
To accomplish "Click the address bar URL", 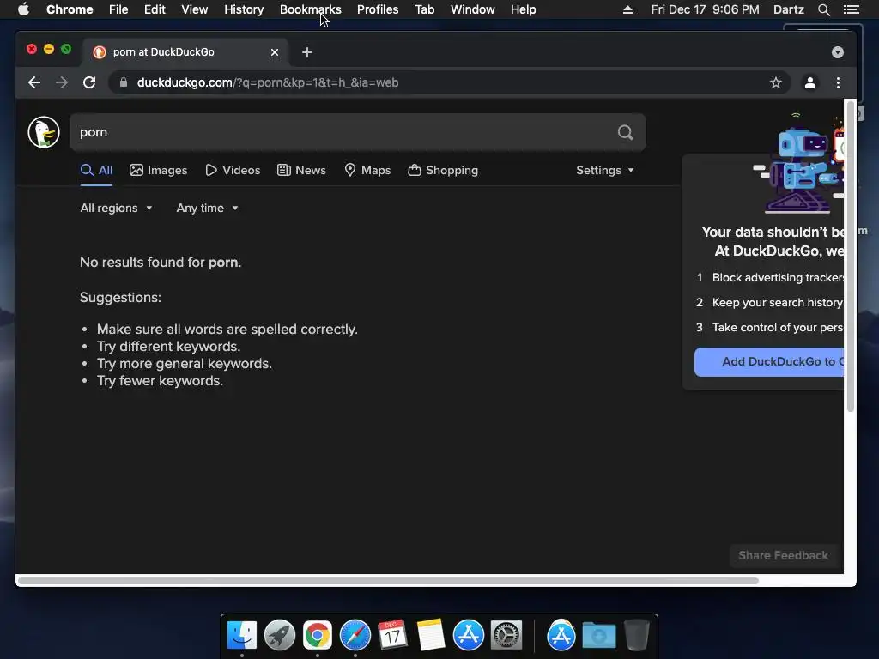I will [268, 82].
